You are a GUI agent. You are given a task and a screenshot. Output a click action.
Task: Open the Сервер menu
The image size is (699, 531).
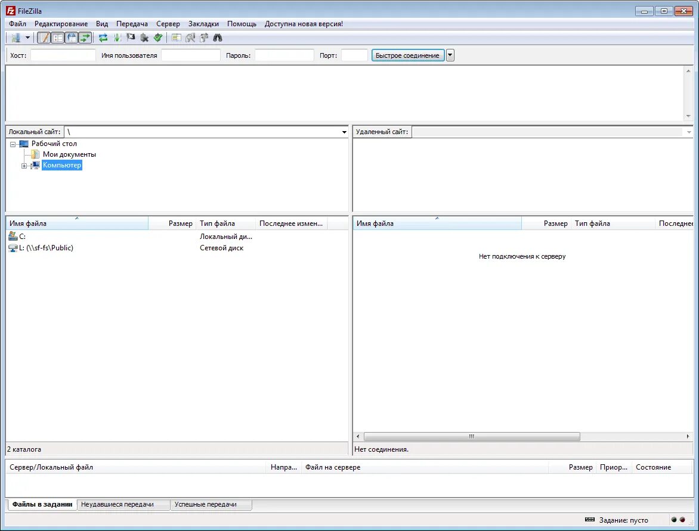168,24
